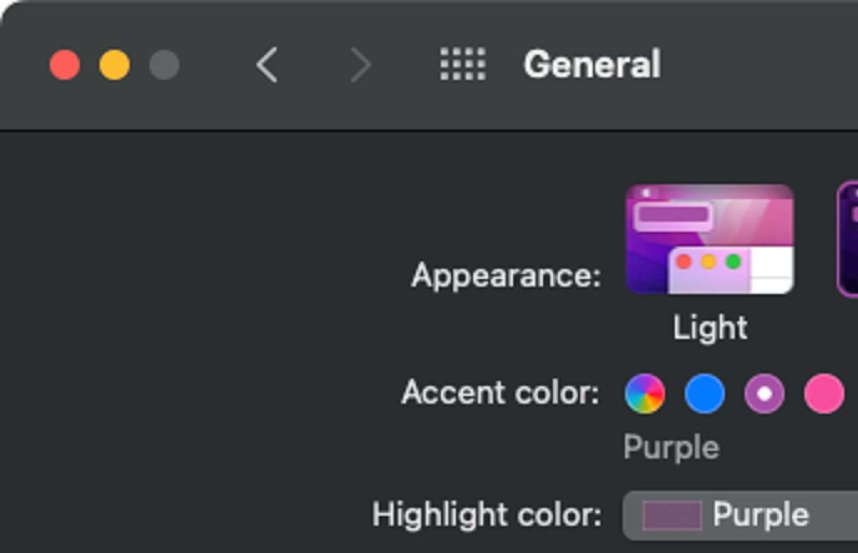Click the purple swatch in Highlight color menu

point(672,516)
